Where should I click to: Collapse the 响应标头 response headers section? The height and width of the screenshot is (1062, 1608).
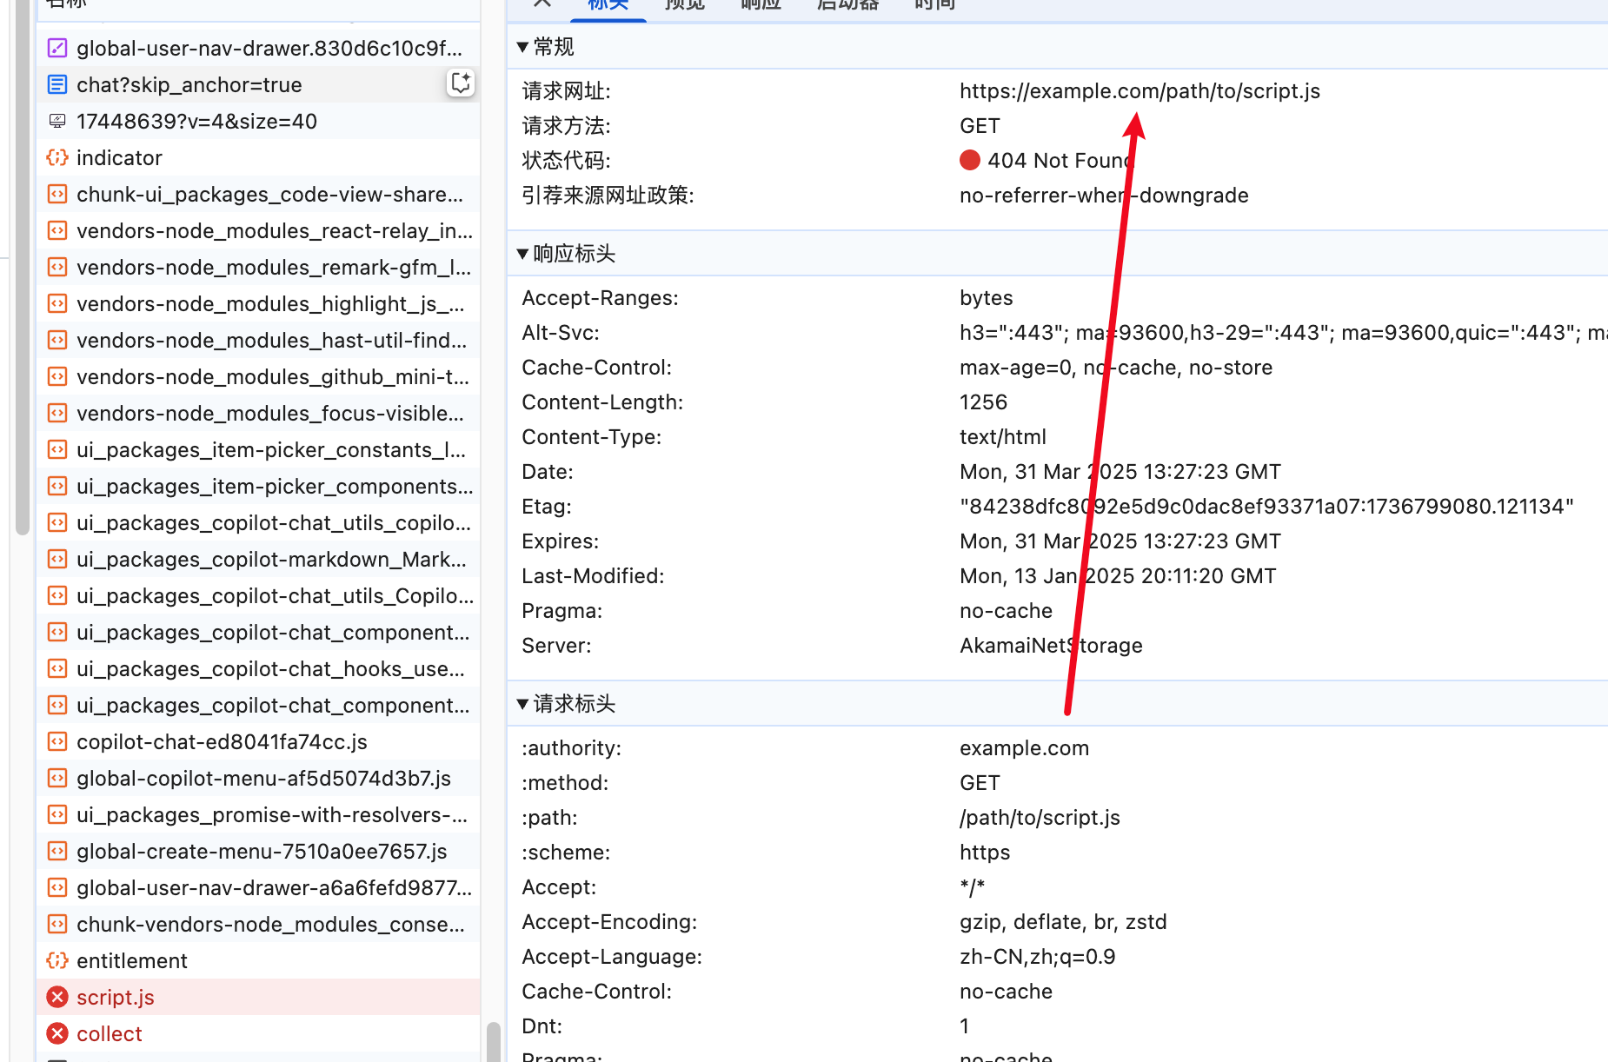pos(522,254)
